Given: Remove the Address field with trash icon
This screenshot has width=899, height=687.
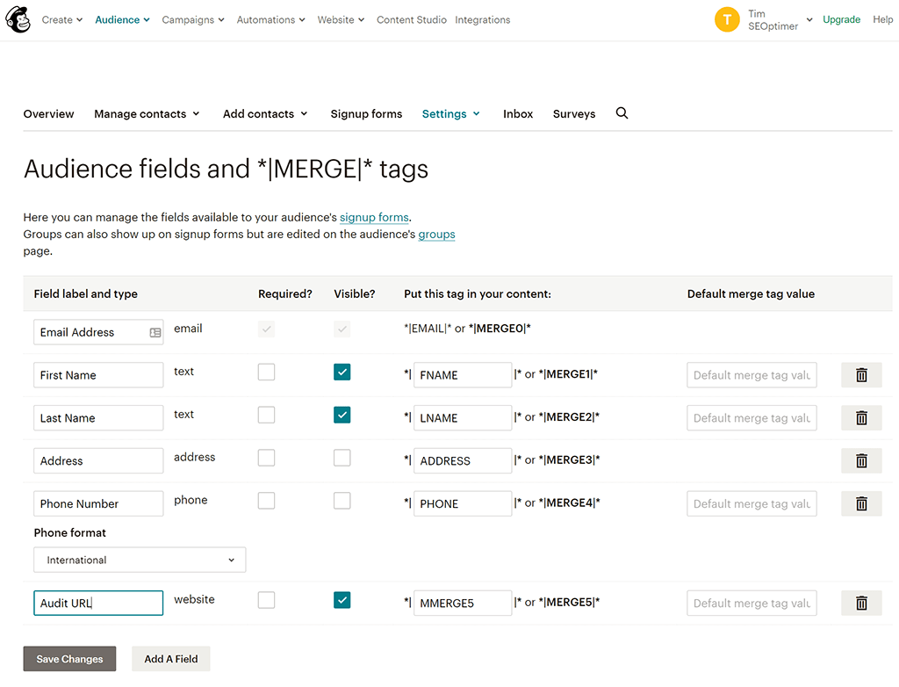Looking at the screenshot, I should point(861,460).
